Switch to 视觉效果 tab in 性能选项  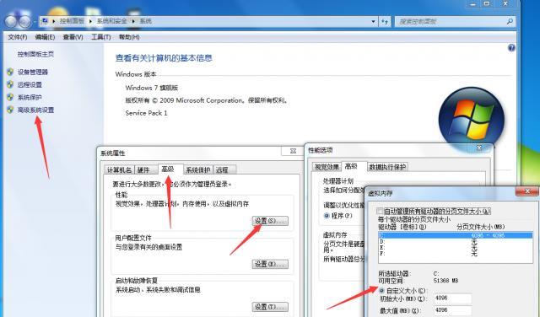click(327, 167)
